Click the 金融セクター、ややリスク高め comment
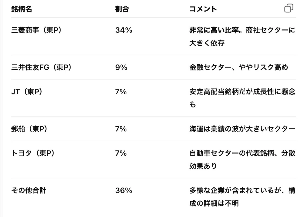 coord(239,67)
